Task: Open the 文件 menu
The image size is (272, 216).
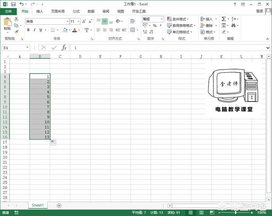Action: [x=8, y=11]
